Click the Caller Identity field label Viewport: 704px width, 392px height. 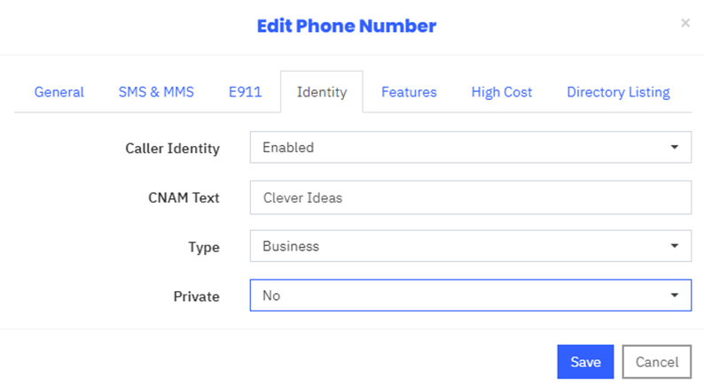pyautogui.click(x=172, y=149)
